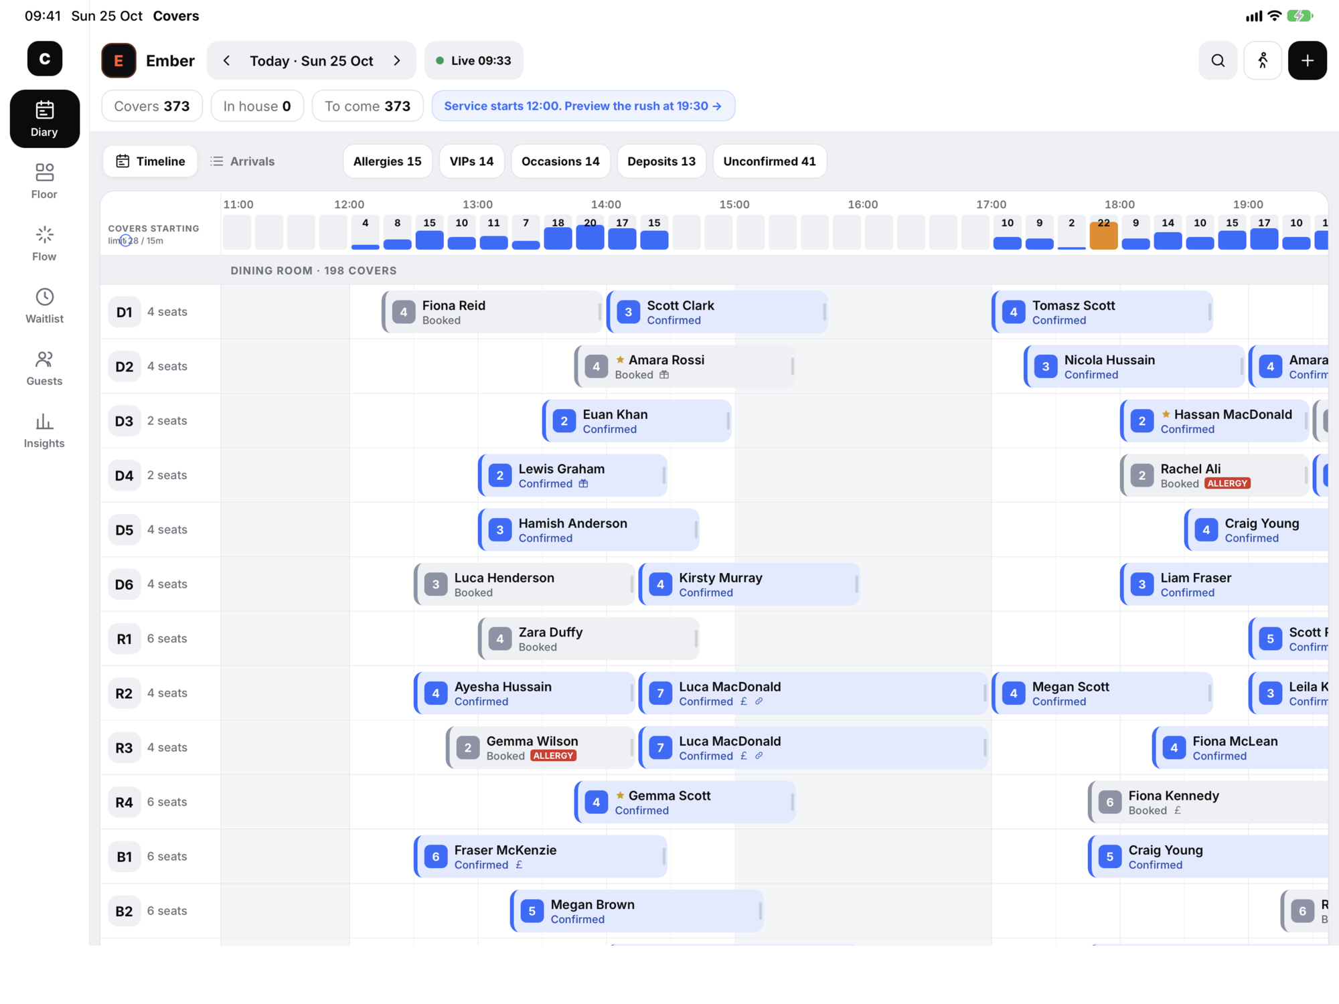The height and width of the screenshot is (1004, 1339).
Task: Open the Guests section
Action: [44, 367]
